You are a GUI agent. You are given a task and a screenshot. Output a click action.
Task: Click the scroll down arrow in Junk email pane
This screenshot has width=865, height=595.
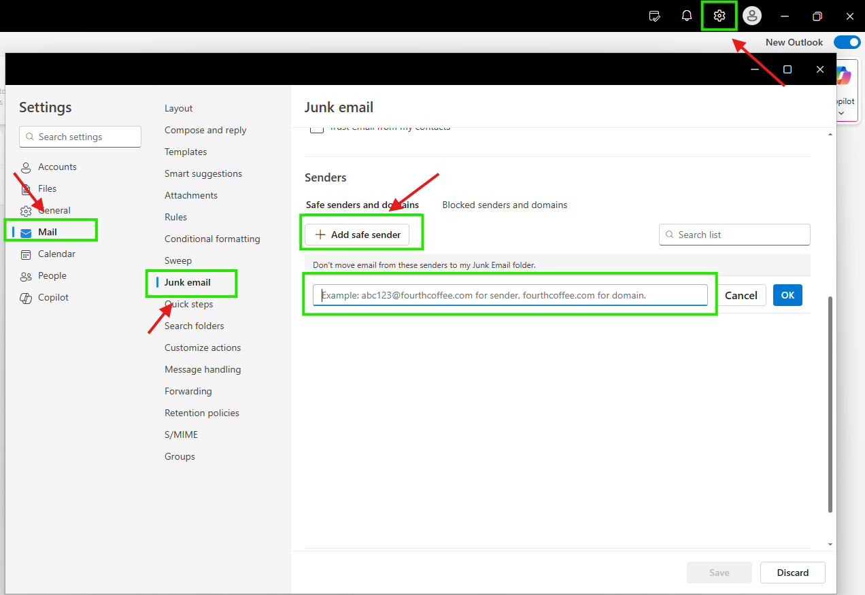click(830, 544)
